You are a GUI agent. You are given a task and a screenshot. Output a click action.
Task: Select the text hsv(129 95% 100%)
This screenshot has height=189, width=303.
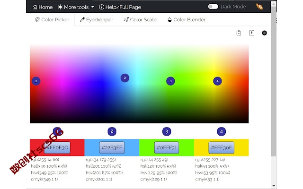click(x=159, y=172)
